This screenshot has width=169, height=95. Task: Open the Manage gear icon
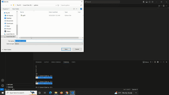[x=3, y=86]
